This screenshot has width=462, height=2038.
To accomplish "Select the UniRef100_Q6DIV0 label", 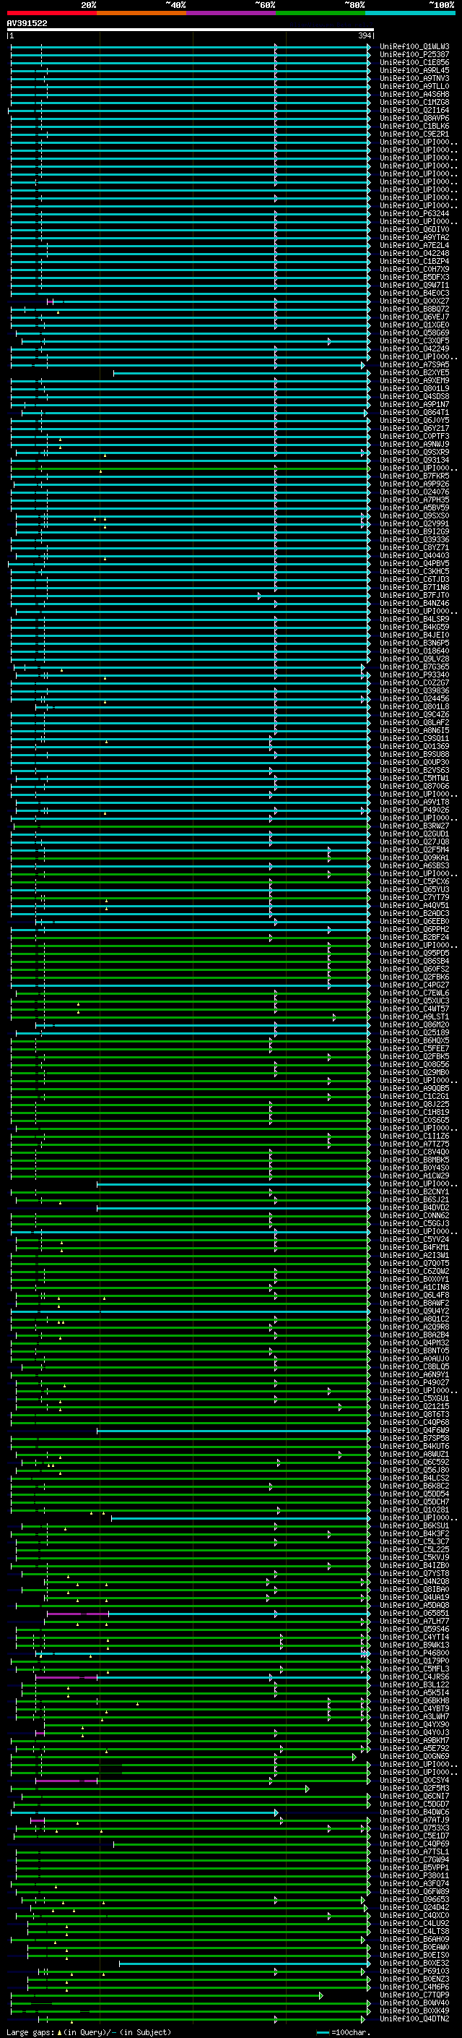I will pos(414,229).
